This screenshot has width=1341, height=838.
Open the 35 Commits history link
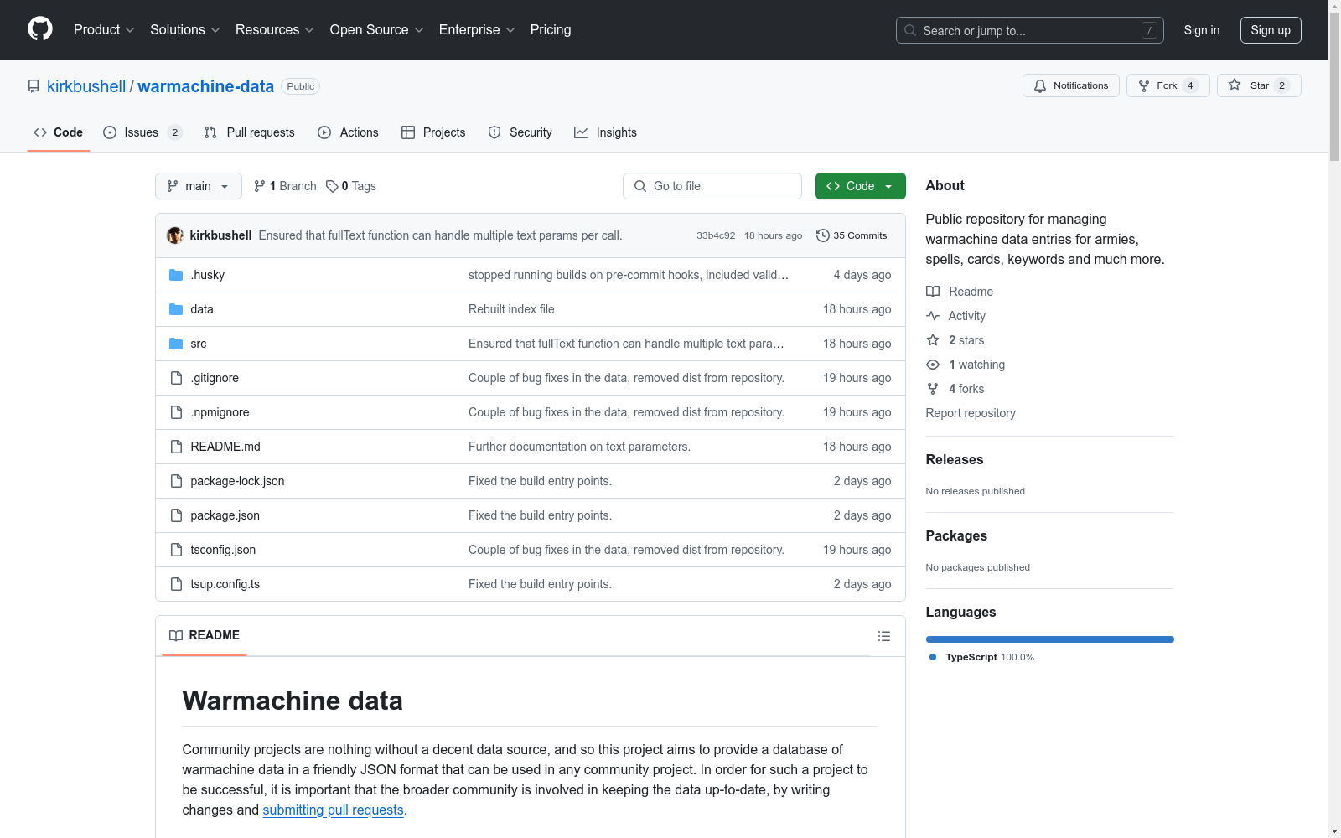point(852,235)
